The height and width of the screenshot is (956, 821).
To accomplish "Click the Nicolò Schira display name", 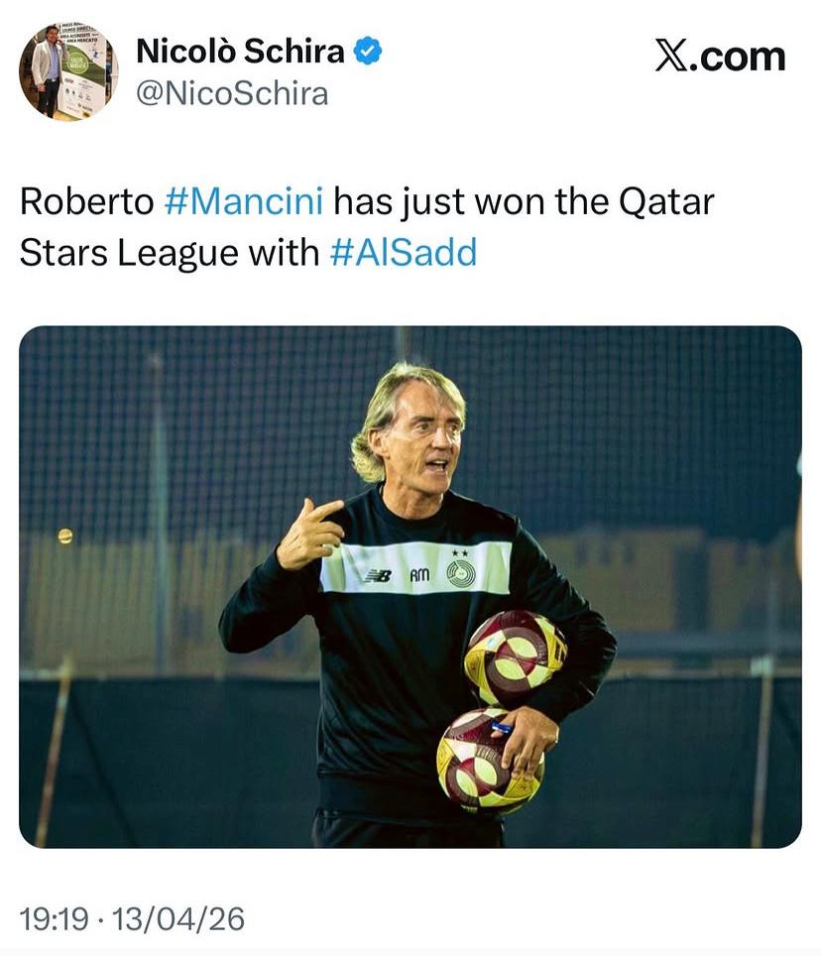I will coord(239,51).
